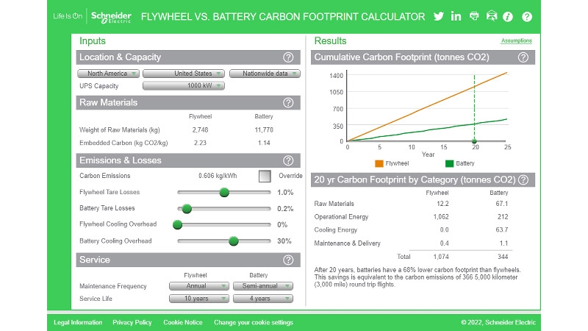Open help for Service section
The image size is (588, 331).
point(288,260)
